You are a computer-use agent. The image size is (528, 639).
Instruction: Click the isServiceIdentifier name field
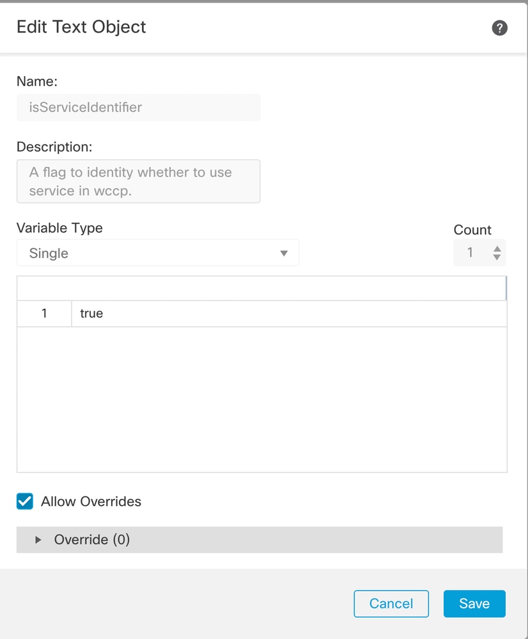139,107
